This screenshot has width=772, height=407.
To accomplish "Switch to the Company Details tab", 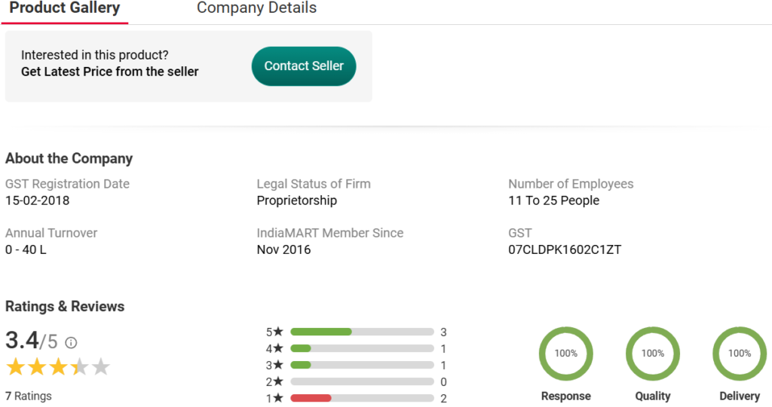I will (256, 8).
